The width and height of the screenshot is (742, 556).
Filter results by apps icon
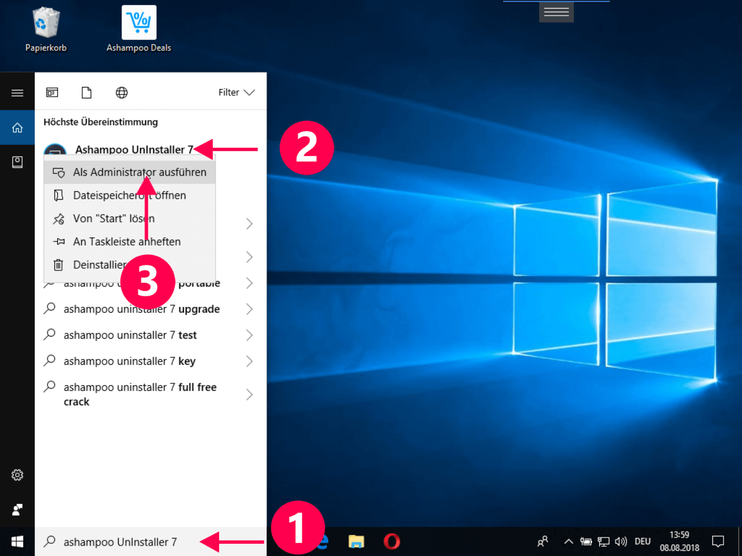click(x=52, y=93)
